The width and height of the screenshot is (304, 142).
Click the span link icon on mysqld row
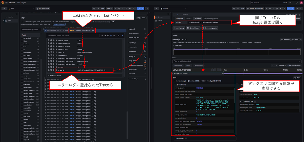pos(223,74)
